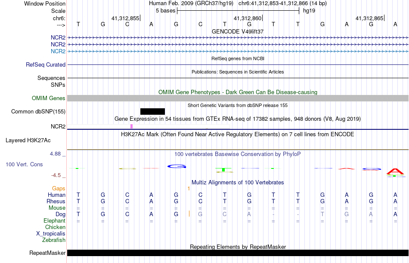The height and width of the screenshot is (263, 409).
Task: Open the 'RefSeq genes from NCBI' track title
Action: pos(238,58)
